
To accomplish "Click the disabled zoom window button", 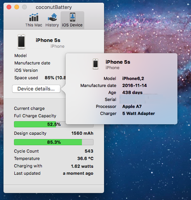I will [24, 7].
